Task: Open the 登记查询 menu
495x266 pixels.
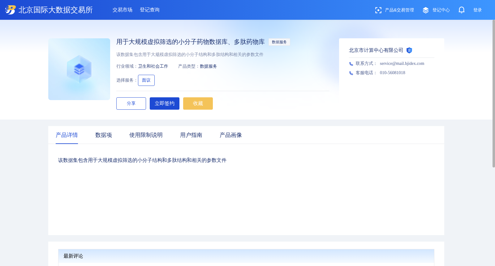Action: click(150, 10)
